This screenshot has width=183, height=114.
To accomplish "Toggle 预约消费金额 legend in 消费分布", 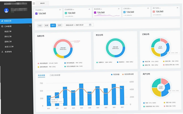I will coord(73,63).
